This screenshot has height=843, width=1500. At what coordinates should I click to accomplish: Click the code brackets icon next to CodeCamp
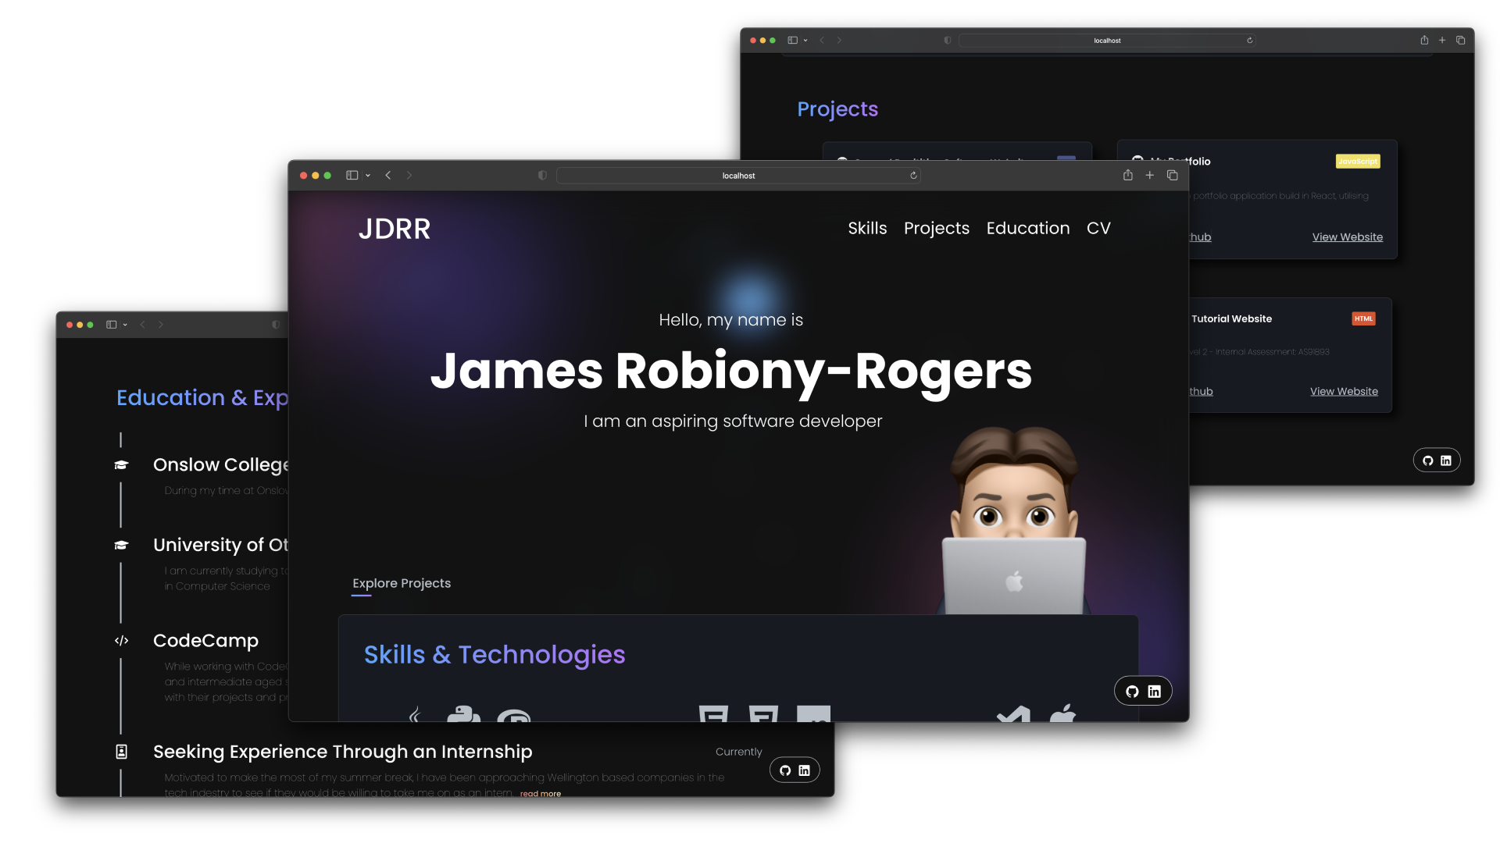pos(121,640)
